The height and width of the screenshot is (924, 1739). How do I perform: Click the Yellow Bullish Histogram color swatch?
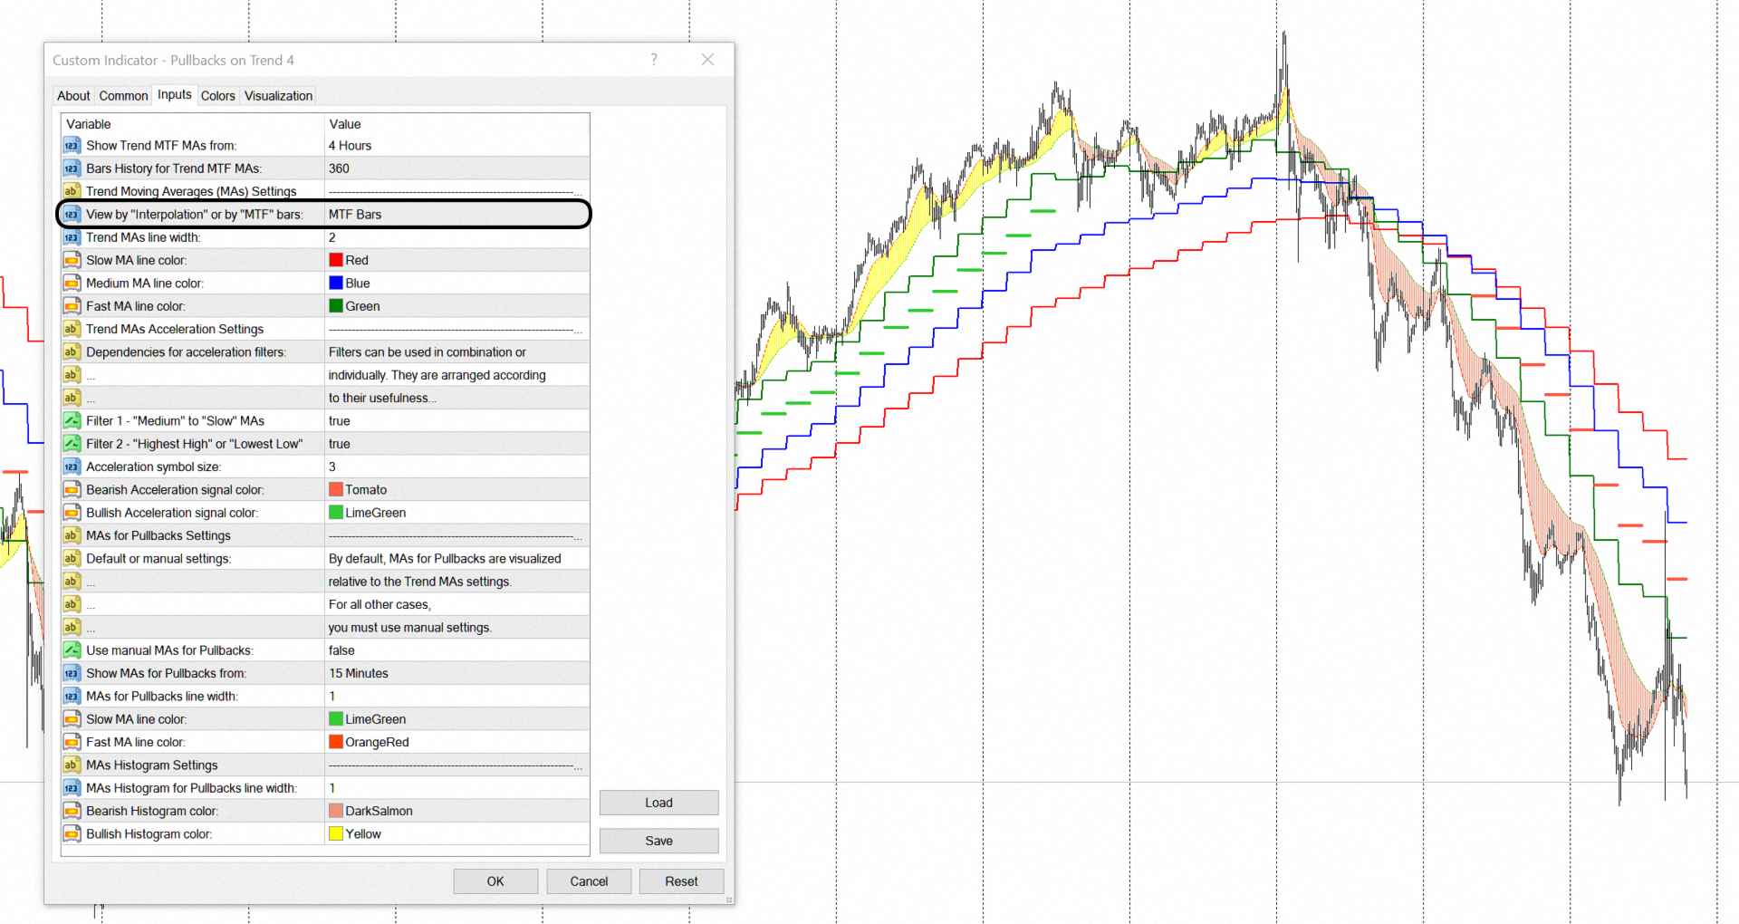pyautogui.click(x=335, y=834)
